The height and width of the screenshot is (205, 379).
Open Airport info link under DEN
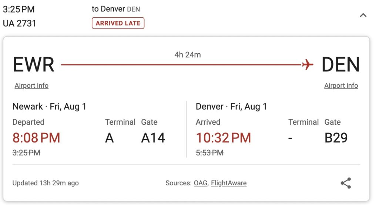(x=341, y=85)
